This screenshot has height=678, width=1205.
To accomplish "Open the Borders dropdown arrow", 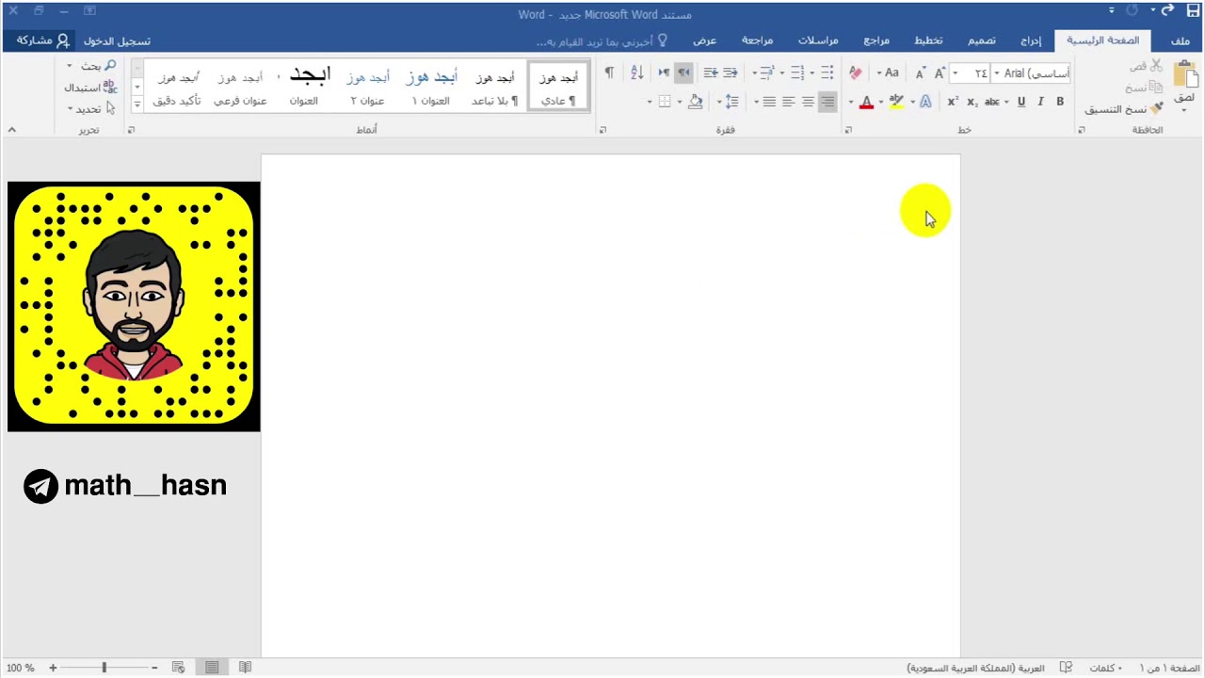I will pos(650,102).
